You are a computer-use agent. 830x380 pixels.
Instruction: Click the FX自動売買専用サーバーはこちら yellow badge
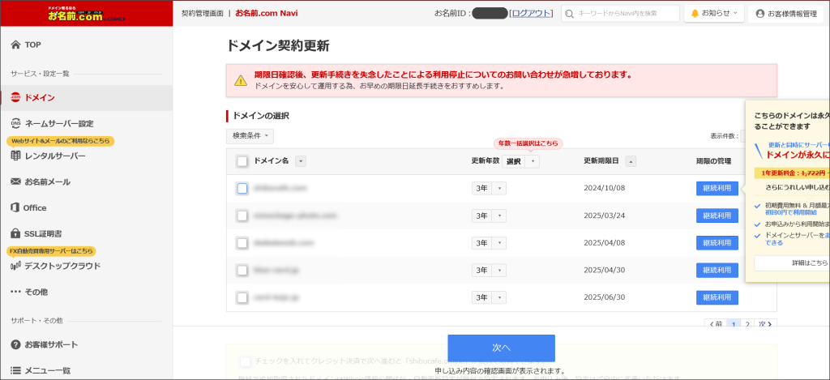coord(53,251)
